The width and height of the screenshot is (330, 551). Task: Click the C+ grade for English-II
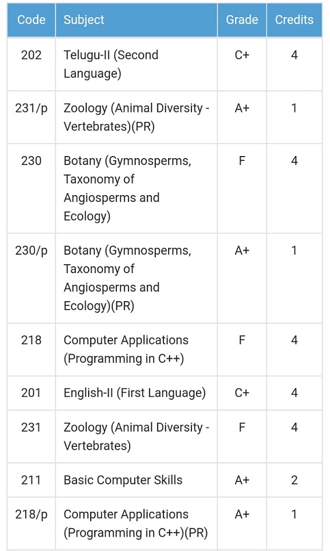pyautogui.click(x=242, y=393)
